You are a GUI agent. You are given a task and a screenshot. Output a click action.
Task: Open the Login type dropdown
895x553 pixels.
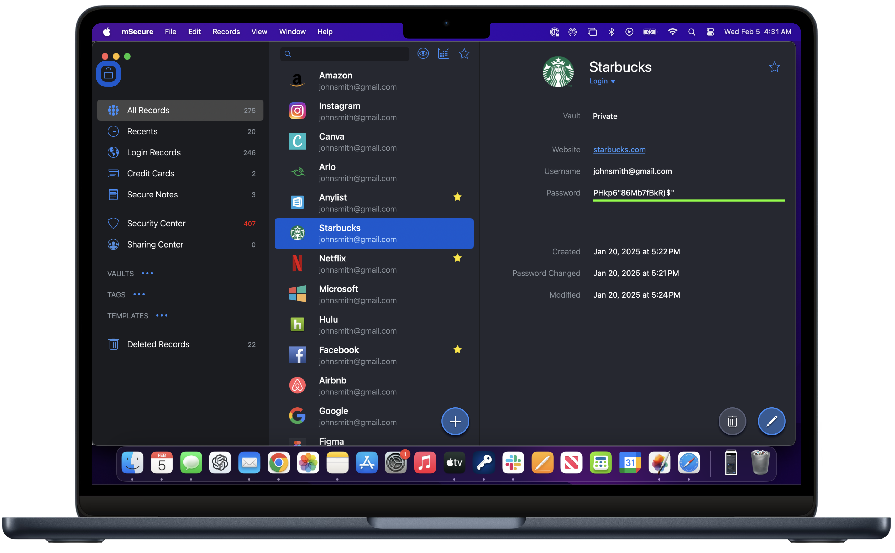pos(602,81)
